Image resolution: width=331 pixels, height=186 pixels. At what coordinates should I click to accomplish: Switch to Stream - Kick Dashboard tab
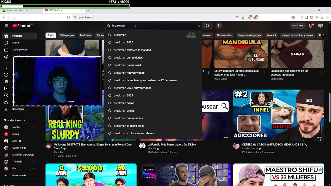(x=22, y=10)
